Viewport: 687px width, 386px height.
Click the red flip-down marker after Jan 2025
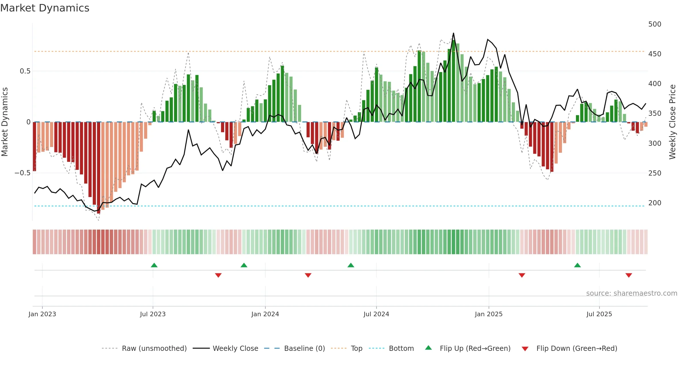coord(522,275)
